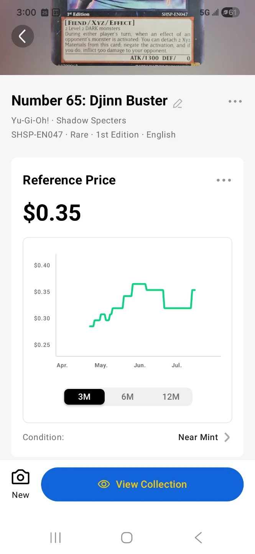Viewport: 255px width, 554px height.
Task: Tap Android back navigation icon
Action: click(x=198, y=537)
